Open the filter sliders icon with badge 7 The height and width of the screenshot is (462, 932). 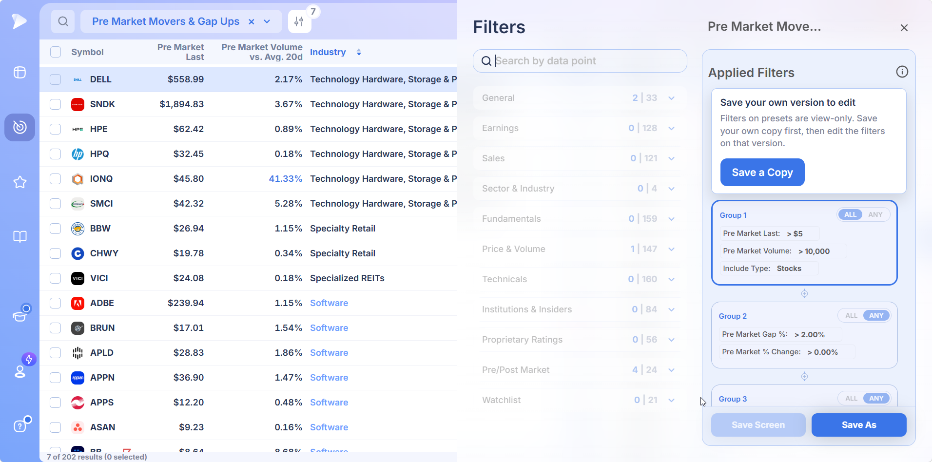point(299,21)
